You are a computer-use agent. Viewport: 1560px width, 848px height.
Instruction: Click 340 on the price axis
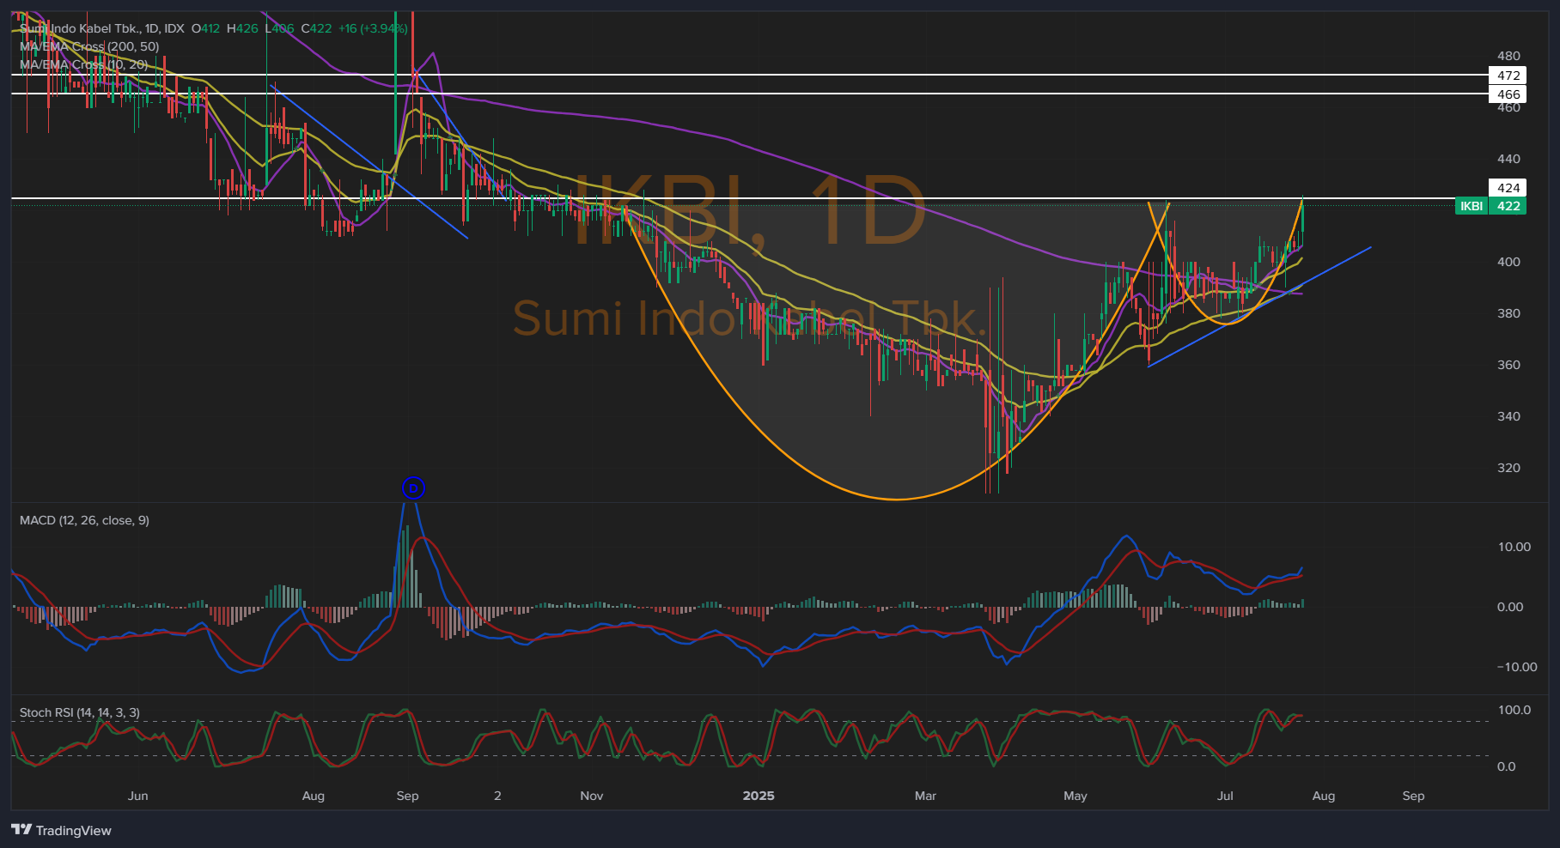click(1508, 416)
